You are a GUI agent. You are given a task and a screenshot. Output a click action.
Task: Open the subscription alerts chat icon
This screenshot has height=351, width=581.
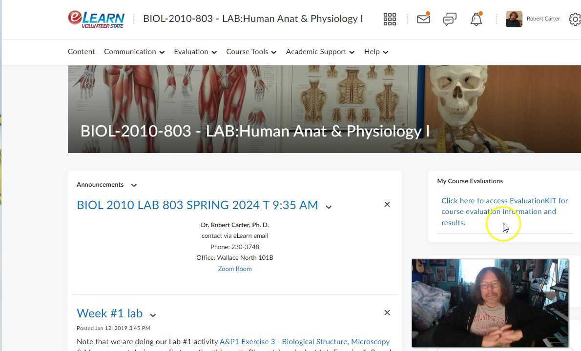450,19
